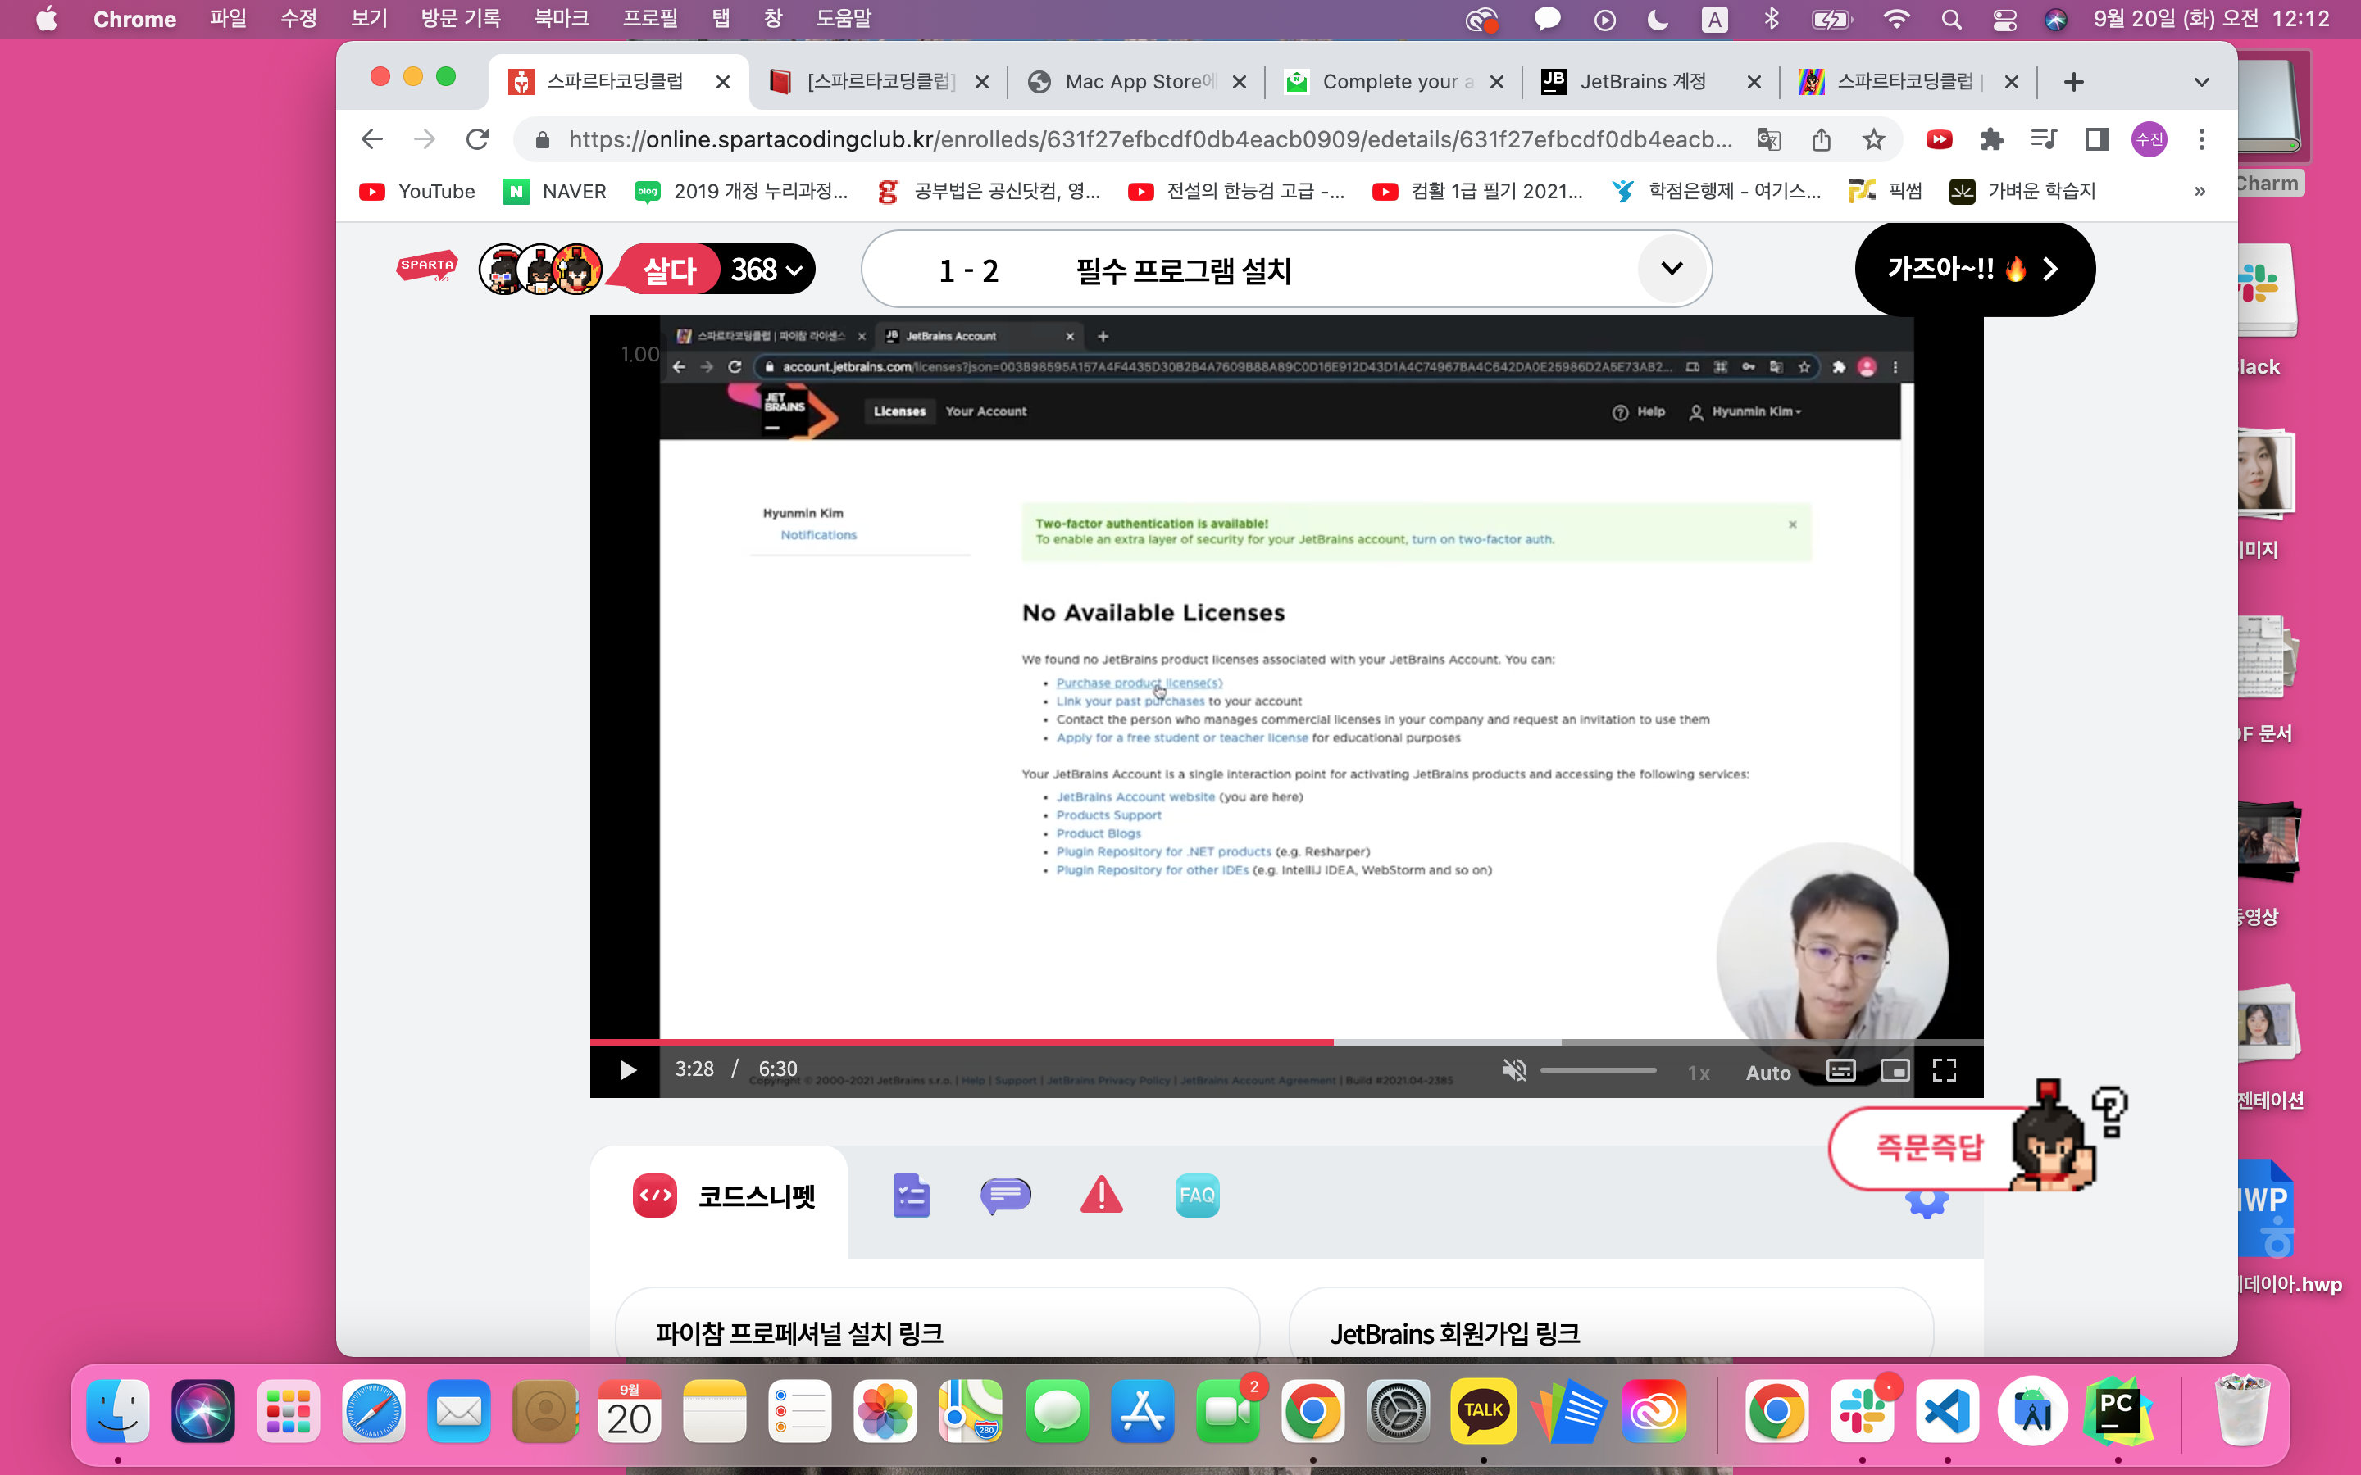The height and width of the screenshot is (1475, 2361).
Task: Open the 가벼운 학습지 bookmark
Action: [x=2022, y=191]
